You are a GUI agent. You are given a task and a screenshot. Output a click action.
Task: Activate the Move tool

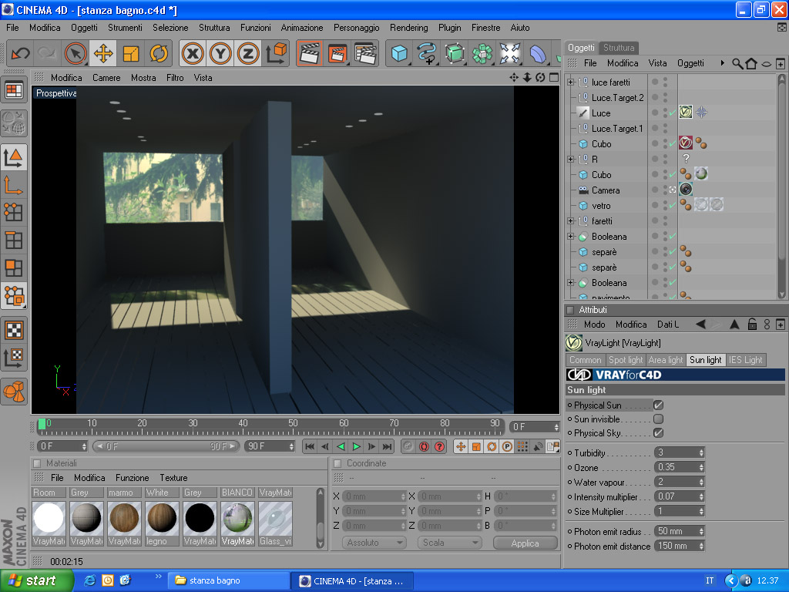[103, 53]
